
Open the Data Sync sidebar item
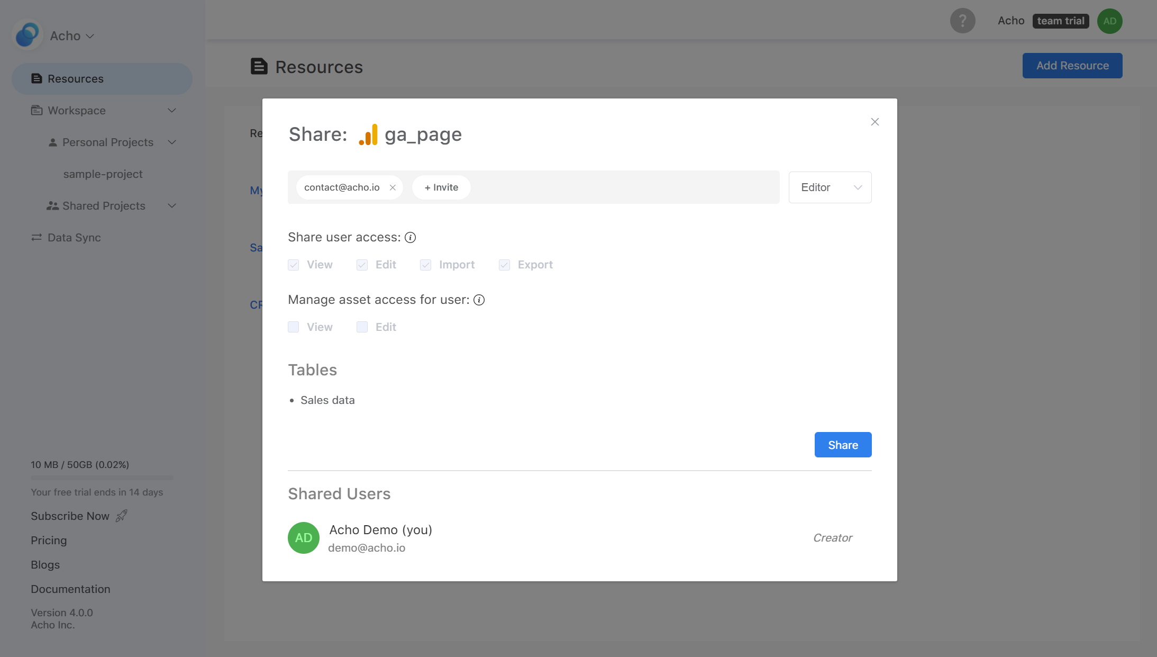pyautogui.click(x=102, y=237)
